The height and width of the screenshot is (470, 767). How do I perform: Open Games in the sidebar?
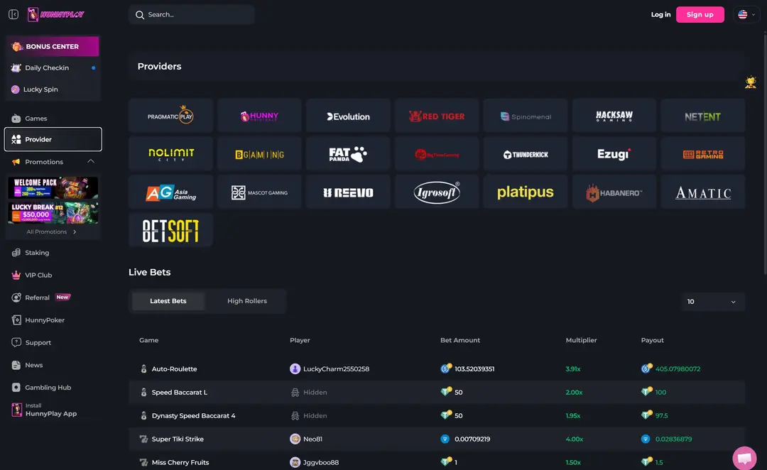[53, 119]
